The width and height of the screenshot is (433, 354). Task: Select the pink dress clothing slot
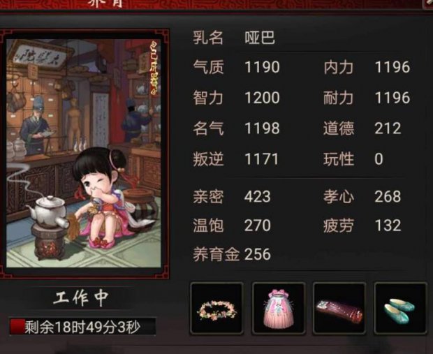point(279,309)
